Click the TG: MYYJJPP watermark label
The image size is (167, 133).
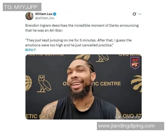(22, 7)
